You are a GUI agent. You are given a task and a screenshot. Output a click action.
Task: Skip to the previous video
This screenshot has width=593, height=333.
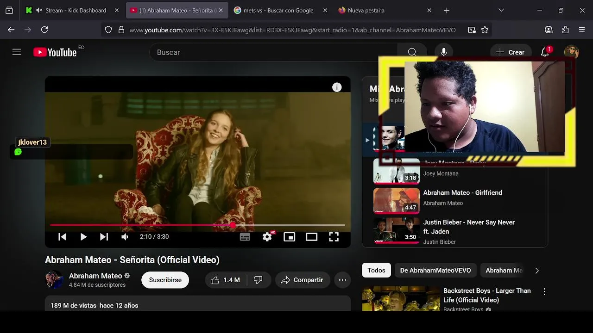point(62,237)
